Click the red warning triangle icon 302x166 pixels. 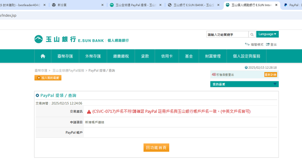point(89,112)
